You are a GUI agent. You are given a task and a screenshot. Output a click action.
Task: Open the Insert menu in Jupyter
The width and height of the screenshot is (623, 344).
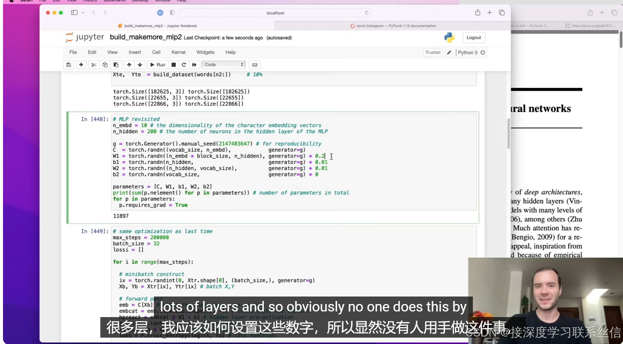[135, 52]
